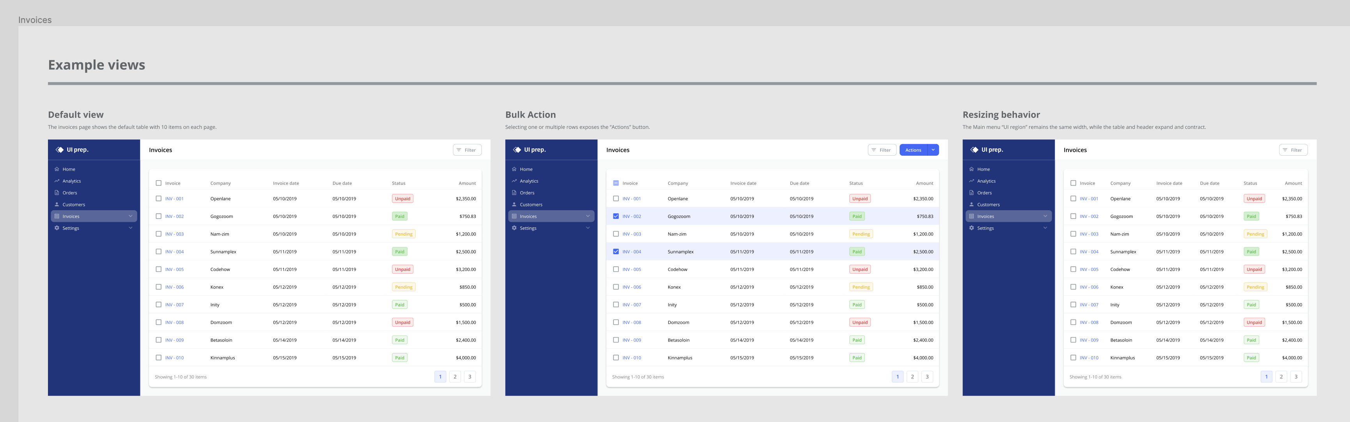Select the Home icon in the sidebar
1350x422 pixels.
click(x=57, y=169)
